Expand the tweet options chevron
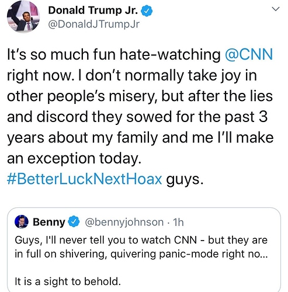Viewport: 288px width, 292px height. [276, 9]
